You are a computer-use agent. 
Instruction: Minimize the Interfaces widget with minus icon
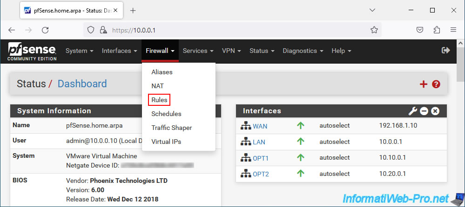click(424, 111)
